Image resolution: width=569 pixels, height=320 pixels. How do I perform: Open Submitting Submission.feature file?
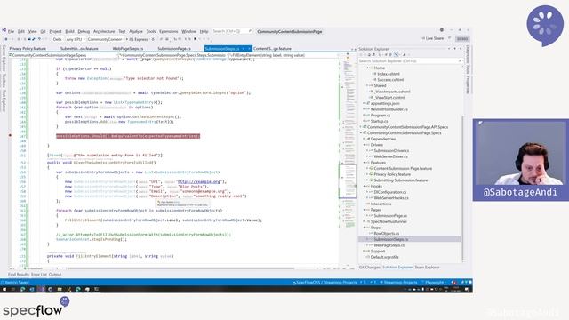[x=401, y=180]
